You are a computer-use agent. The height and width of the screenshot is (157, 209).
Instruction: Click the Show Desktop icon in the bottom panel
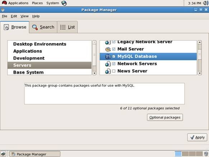(x=3, y=154)
